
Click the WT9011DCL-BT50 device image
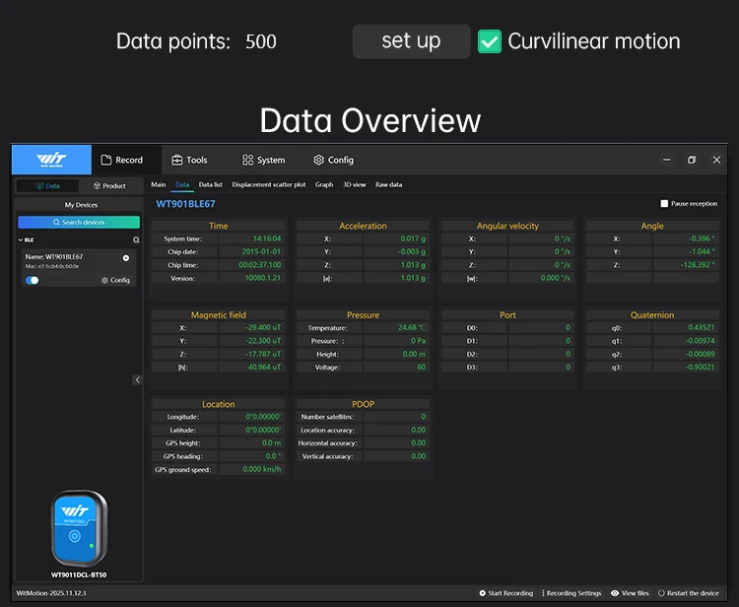click(x=79, y=528)
